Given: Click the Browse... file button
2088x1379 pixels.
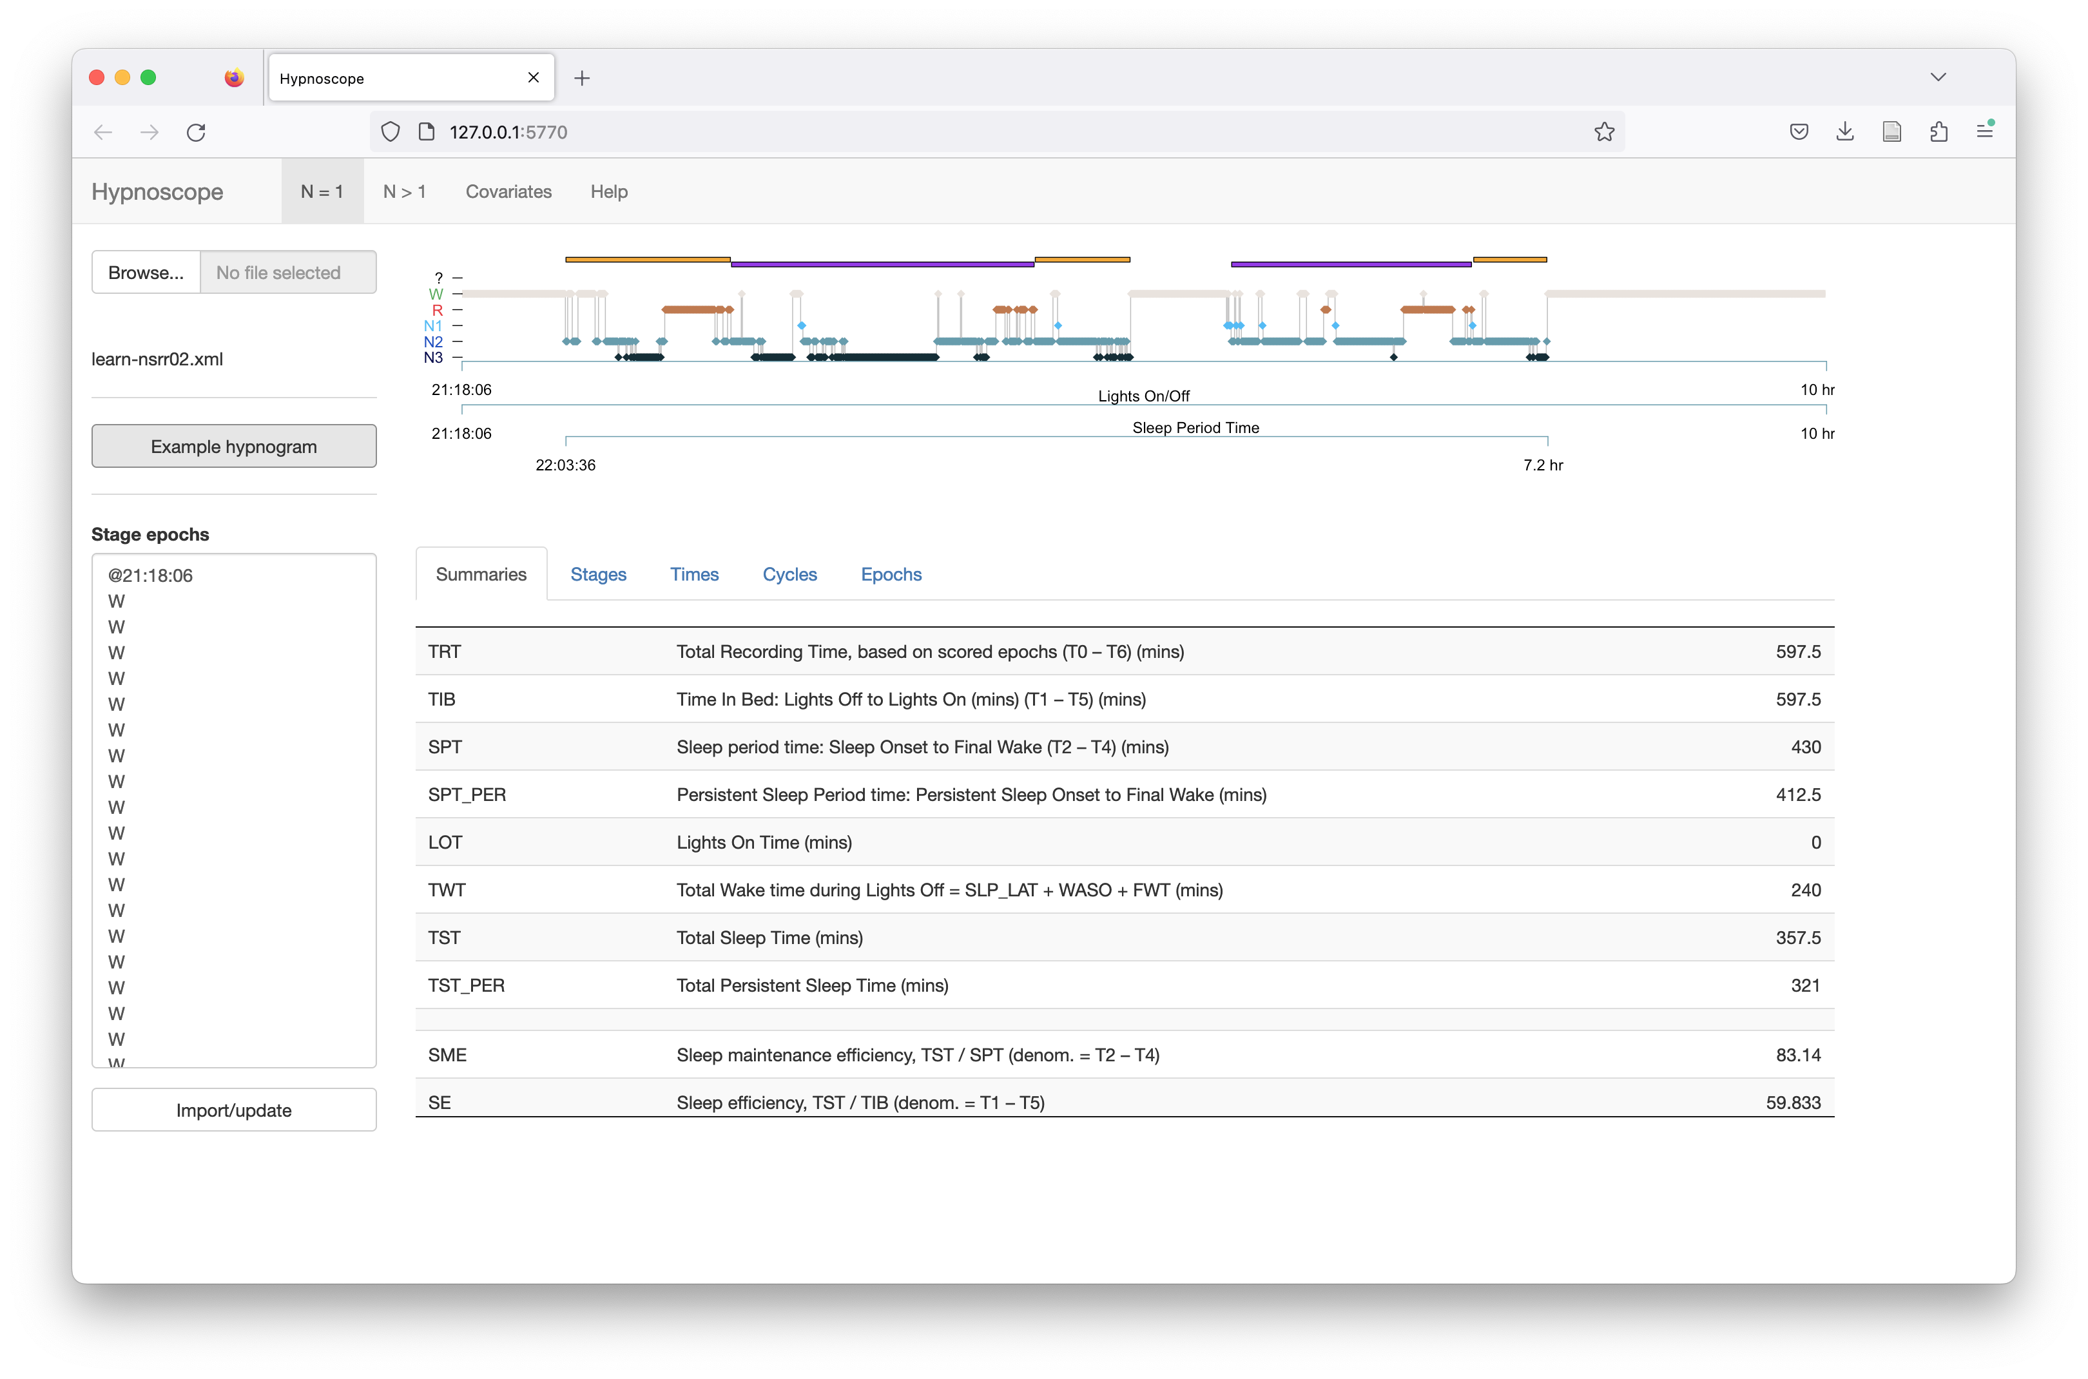Looking at the screenshot, I should 146,273.
